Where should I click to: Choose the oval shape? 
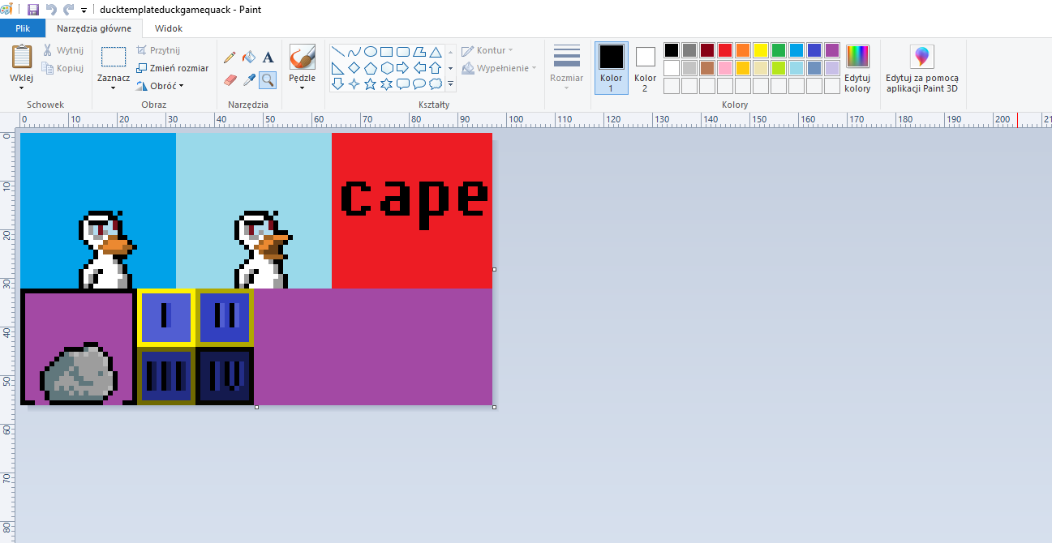[371, 52]
